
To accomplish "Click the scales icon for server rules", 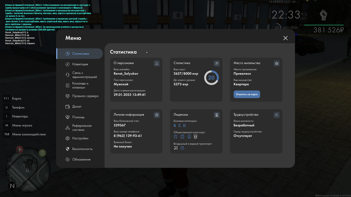I will click(67, 96).
